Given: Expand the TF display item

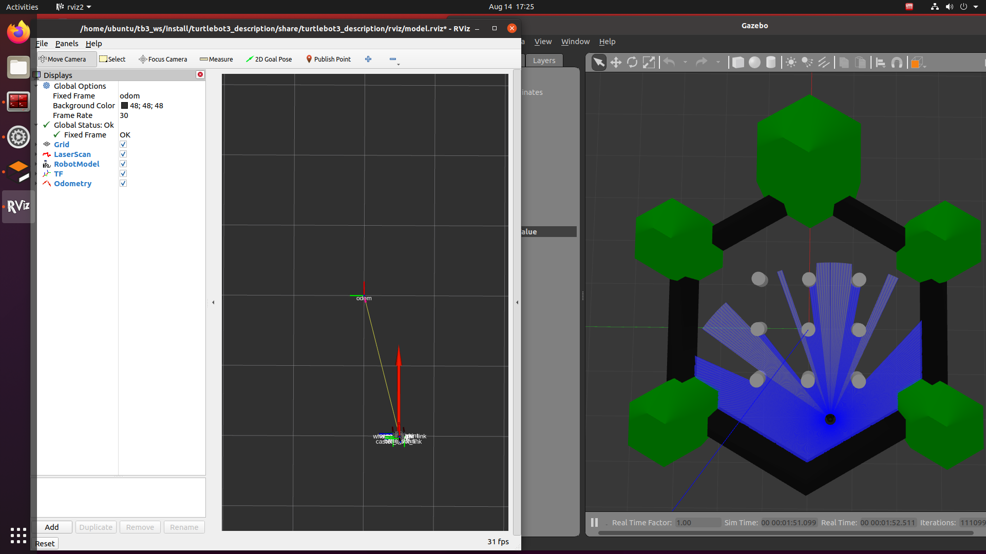Looking at the screenshot, I should point(36,174).
